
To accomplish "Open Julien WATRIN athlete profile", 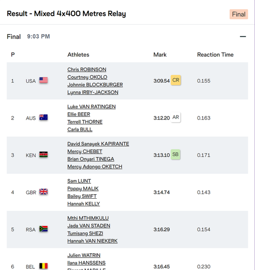I will tap(84, 255).
